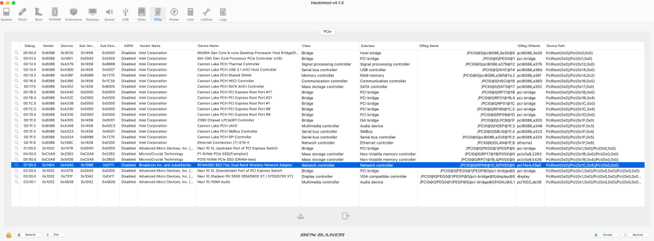Open the Displays toolbar section
The width and height of the screenshot is (654, 241).
(93, 14)
